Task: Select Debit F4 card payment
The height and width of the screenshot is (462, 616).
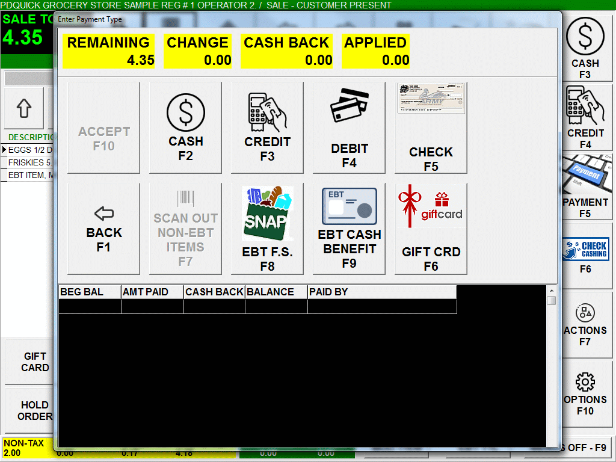Action: (x=349, y=128)
